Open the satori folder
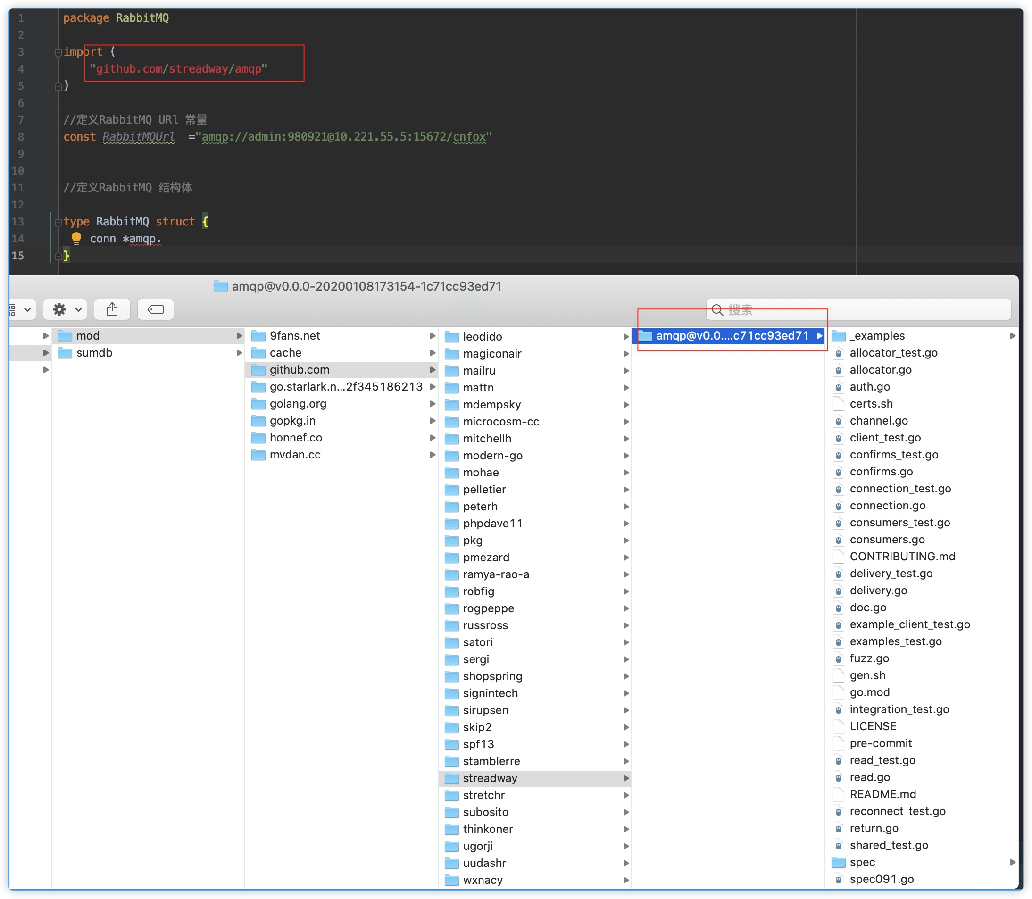The image size is (1032, 899). pos(535,642)
